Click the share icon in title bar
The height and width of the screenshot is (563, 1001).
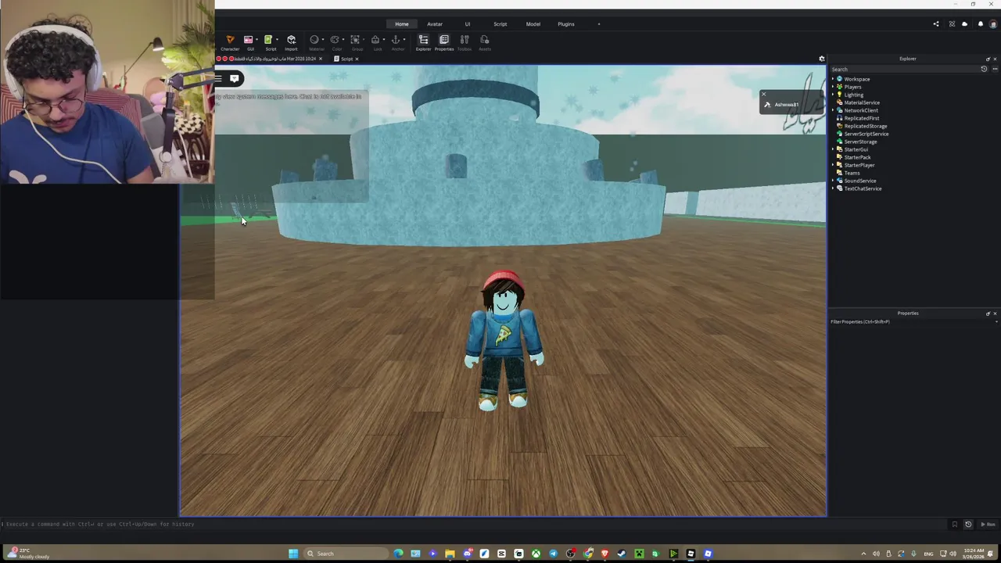(x=936, y=24)
